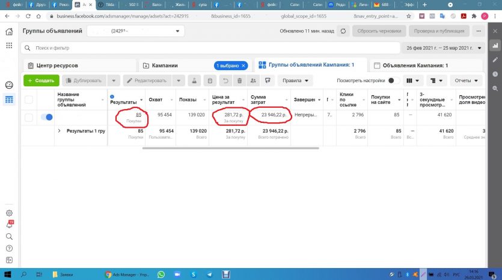502x280 pixels.
Task: Click the help question mark icon
Action: [9, 248]
